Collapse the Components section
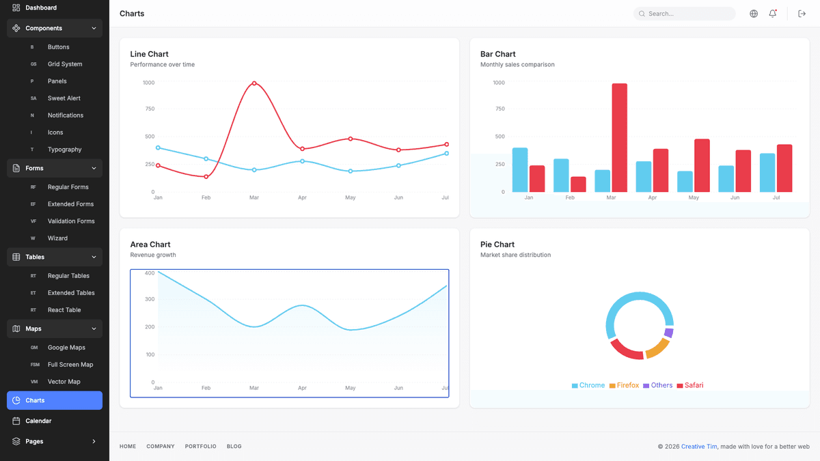820x461 pixels. click(x=94, y=28)
